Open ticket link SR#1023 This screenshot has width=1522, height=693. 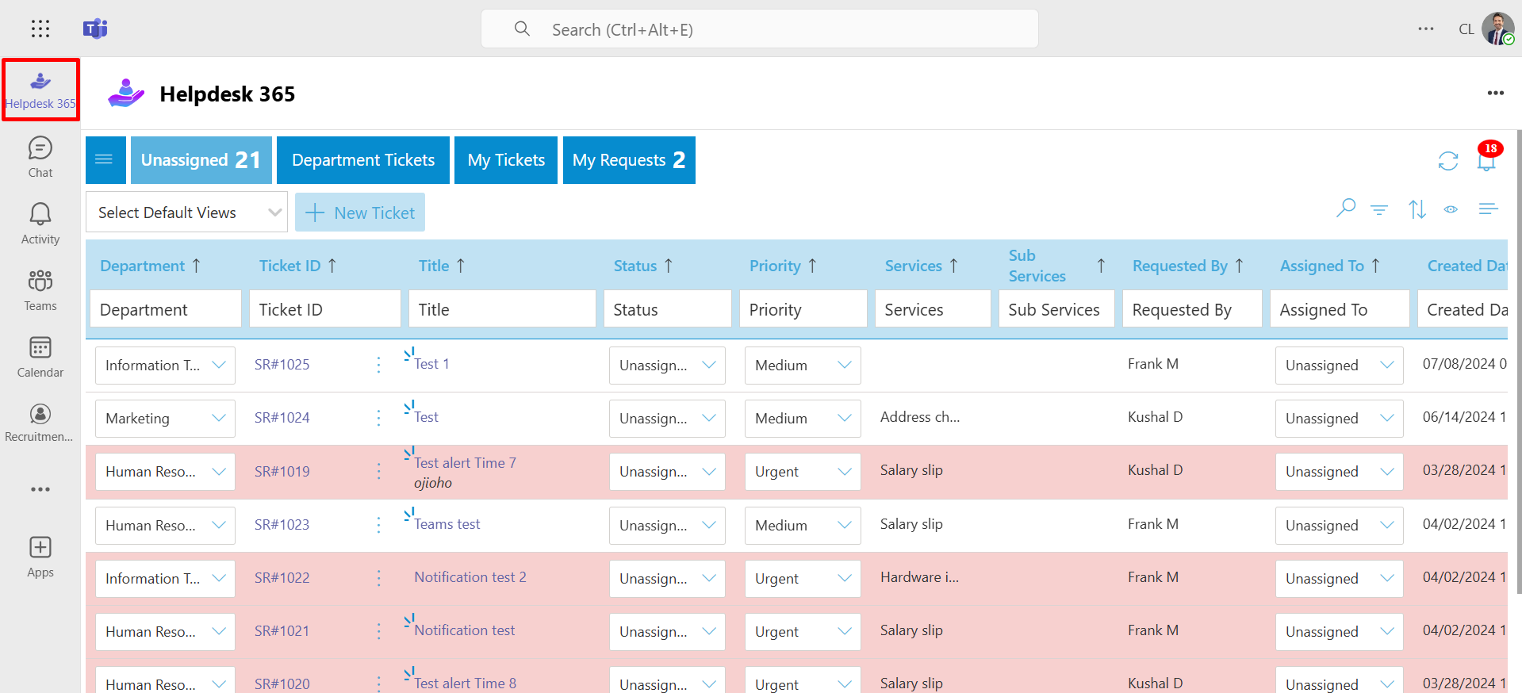point(282,525)
